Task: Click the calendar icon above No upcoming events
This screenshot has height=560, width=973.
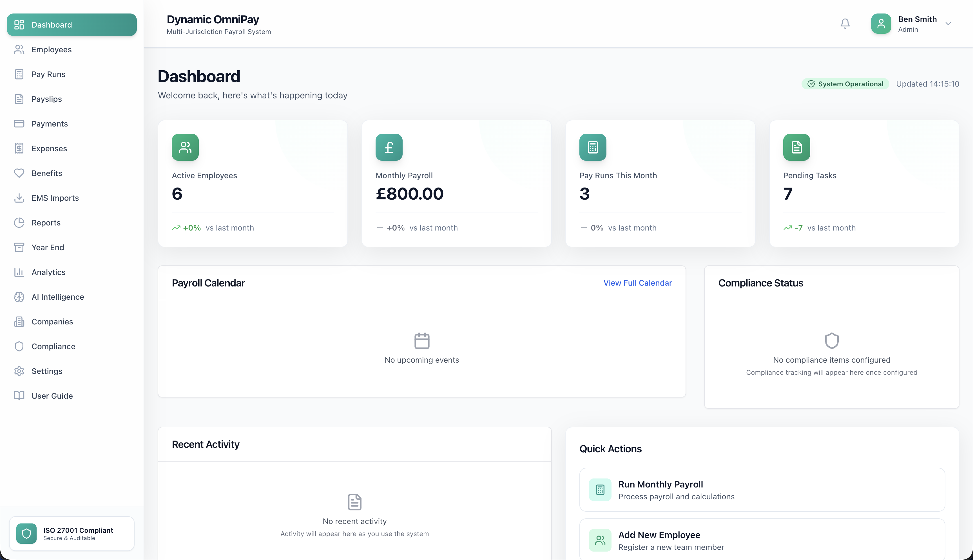Action: coord(422,341)
